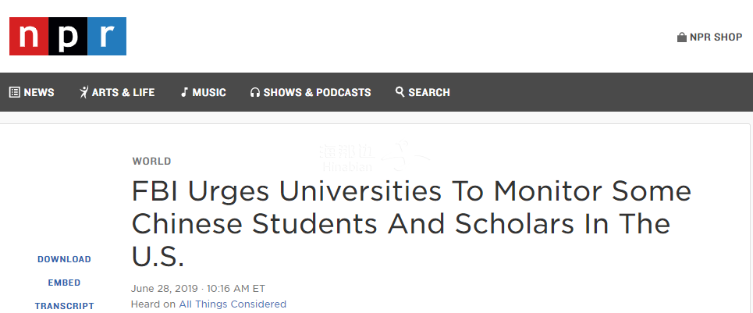Select the SEARCH label in navigation
The height and width of the screenshot is (313, 753).
point(429,92)
